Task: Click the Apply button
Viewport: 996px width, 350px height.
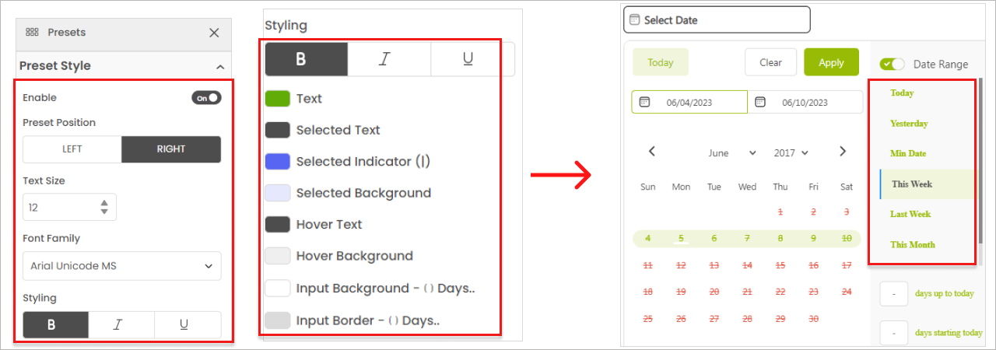Action: click(831, 62)
